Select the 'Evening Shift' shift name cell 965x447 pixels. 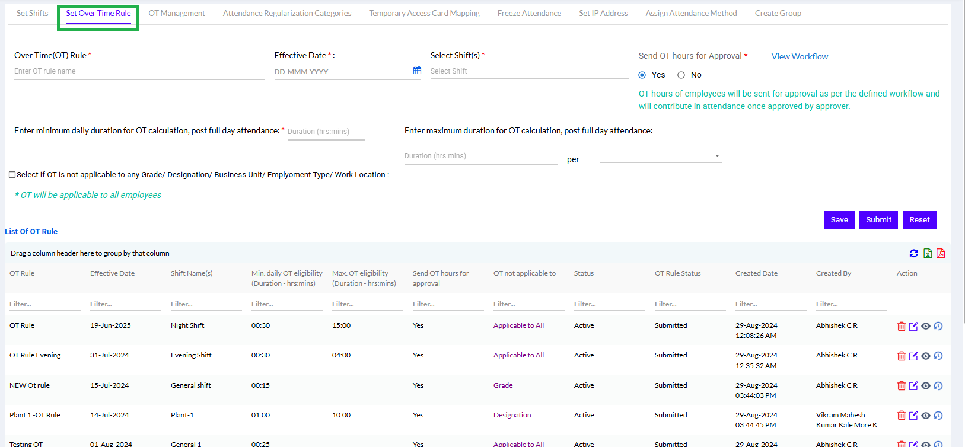191,355
